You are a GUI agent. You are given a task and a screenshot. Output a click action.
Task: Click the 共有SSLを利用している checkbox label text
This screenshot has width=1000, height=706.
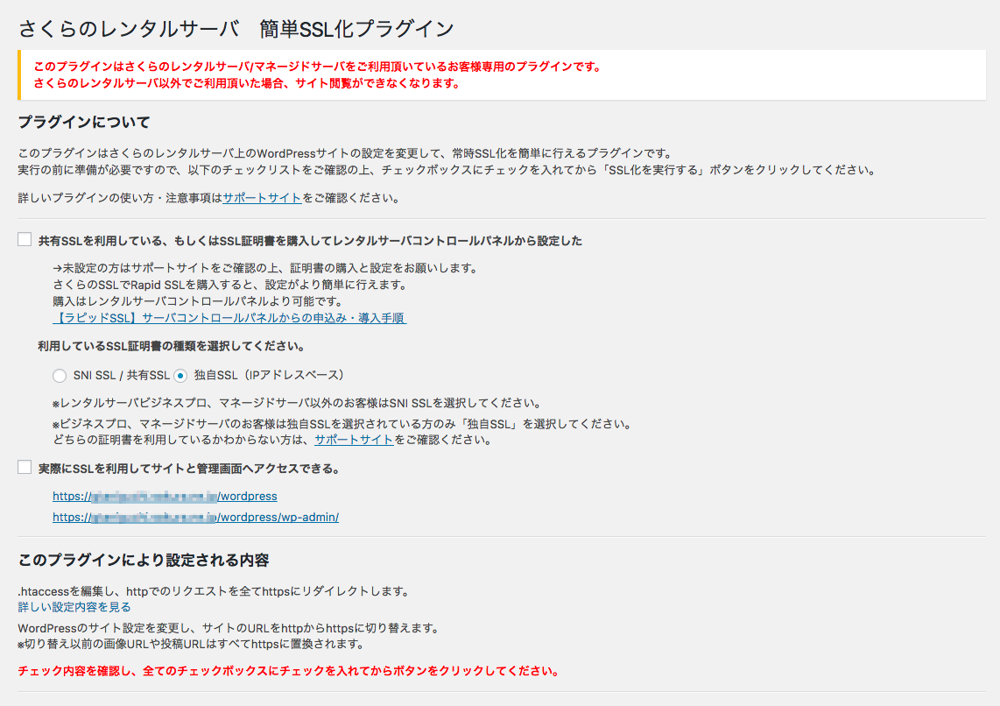click(x=310, y=240)
